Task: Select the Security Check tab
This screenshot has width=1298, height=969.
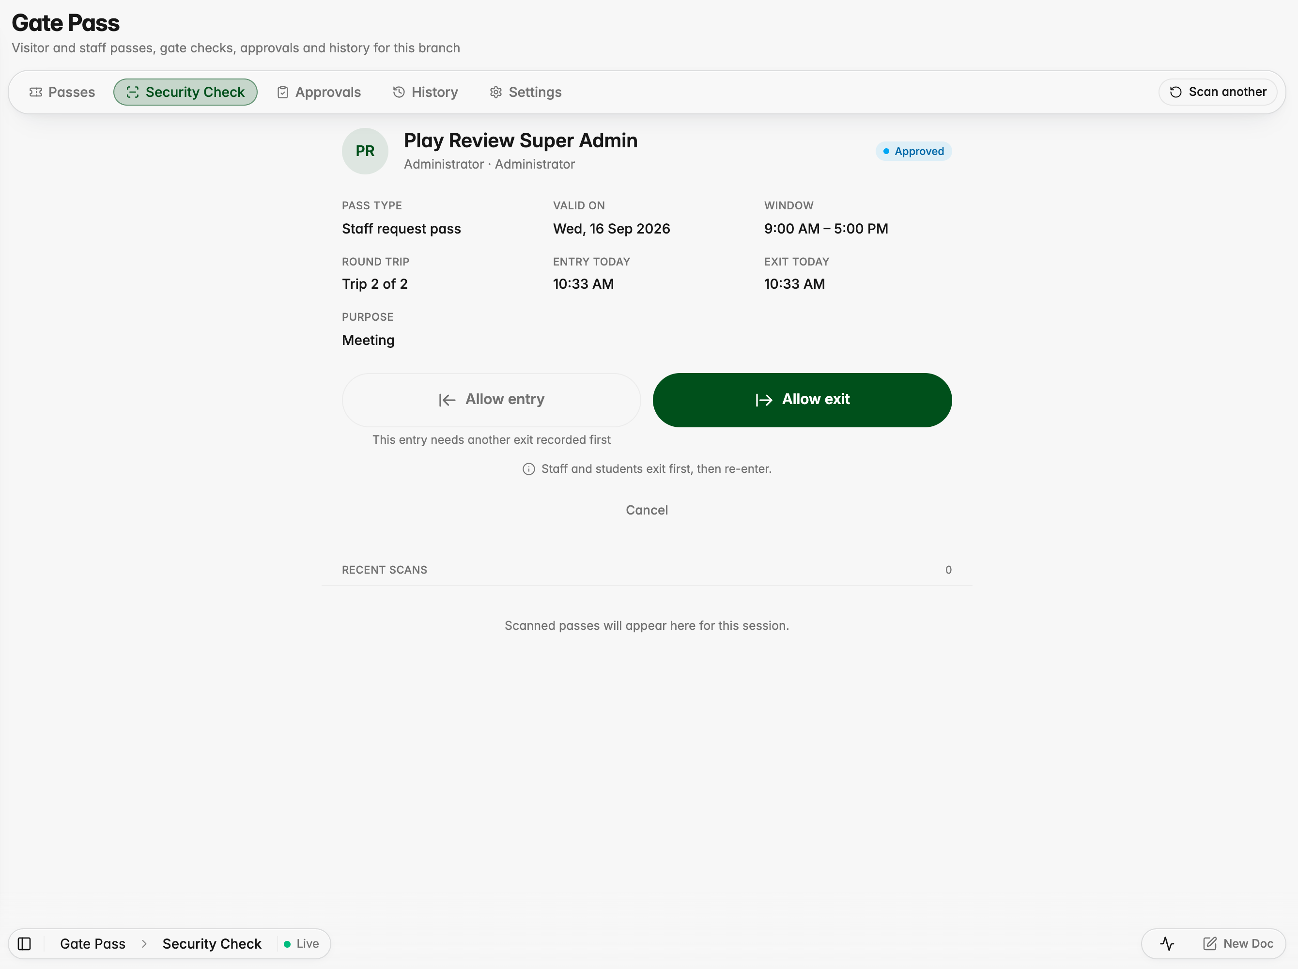Action: click(185, 92)
